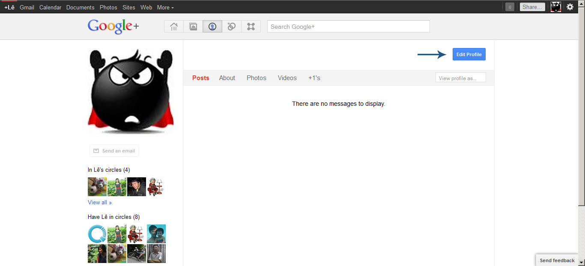This screenshot has height=266, width=585.
Task: Open the Games icon in navigation bar
Action: point(251,27)
